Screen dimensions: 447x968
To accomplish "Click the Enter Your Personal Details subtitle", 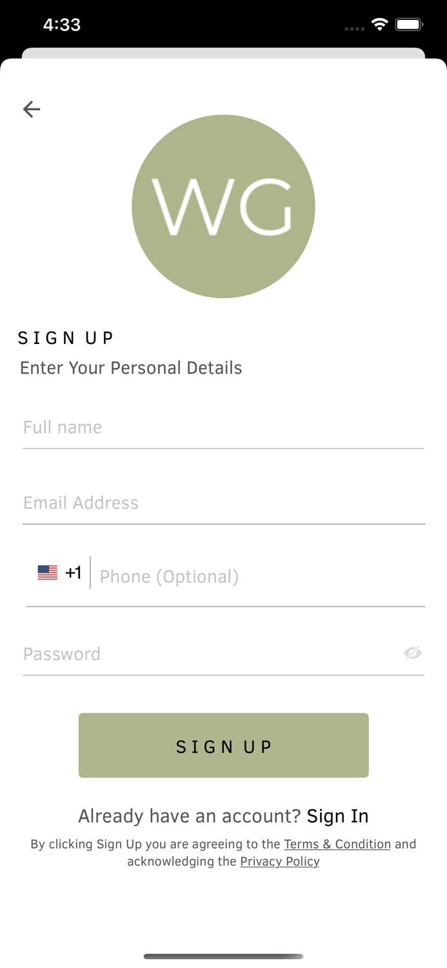I will click(131, 368).
